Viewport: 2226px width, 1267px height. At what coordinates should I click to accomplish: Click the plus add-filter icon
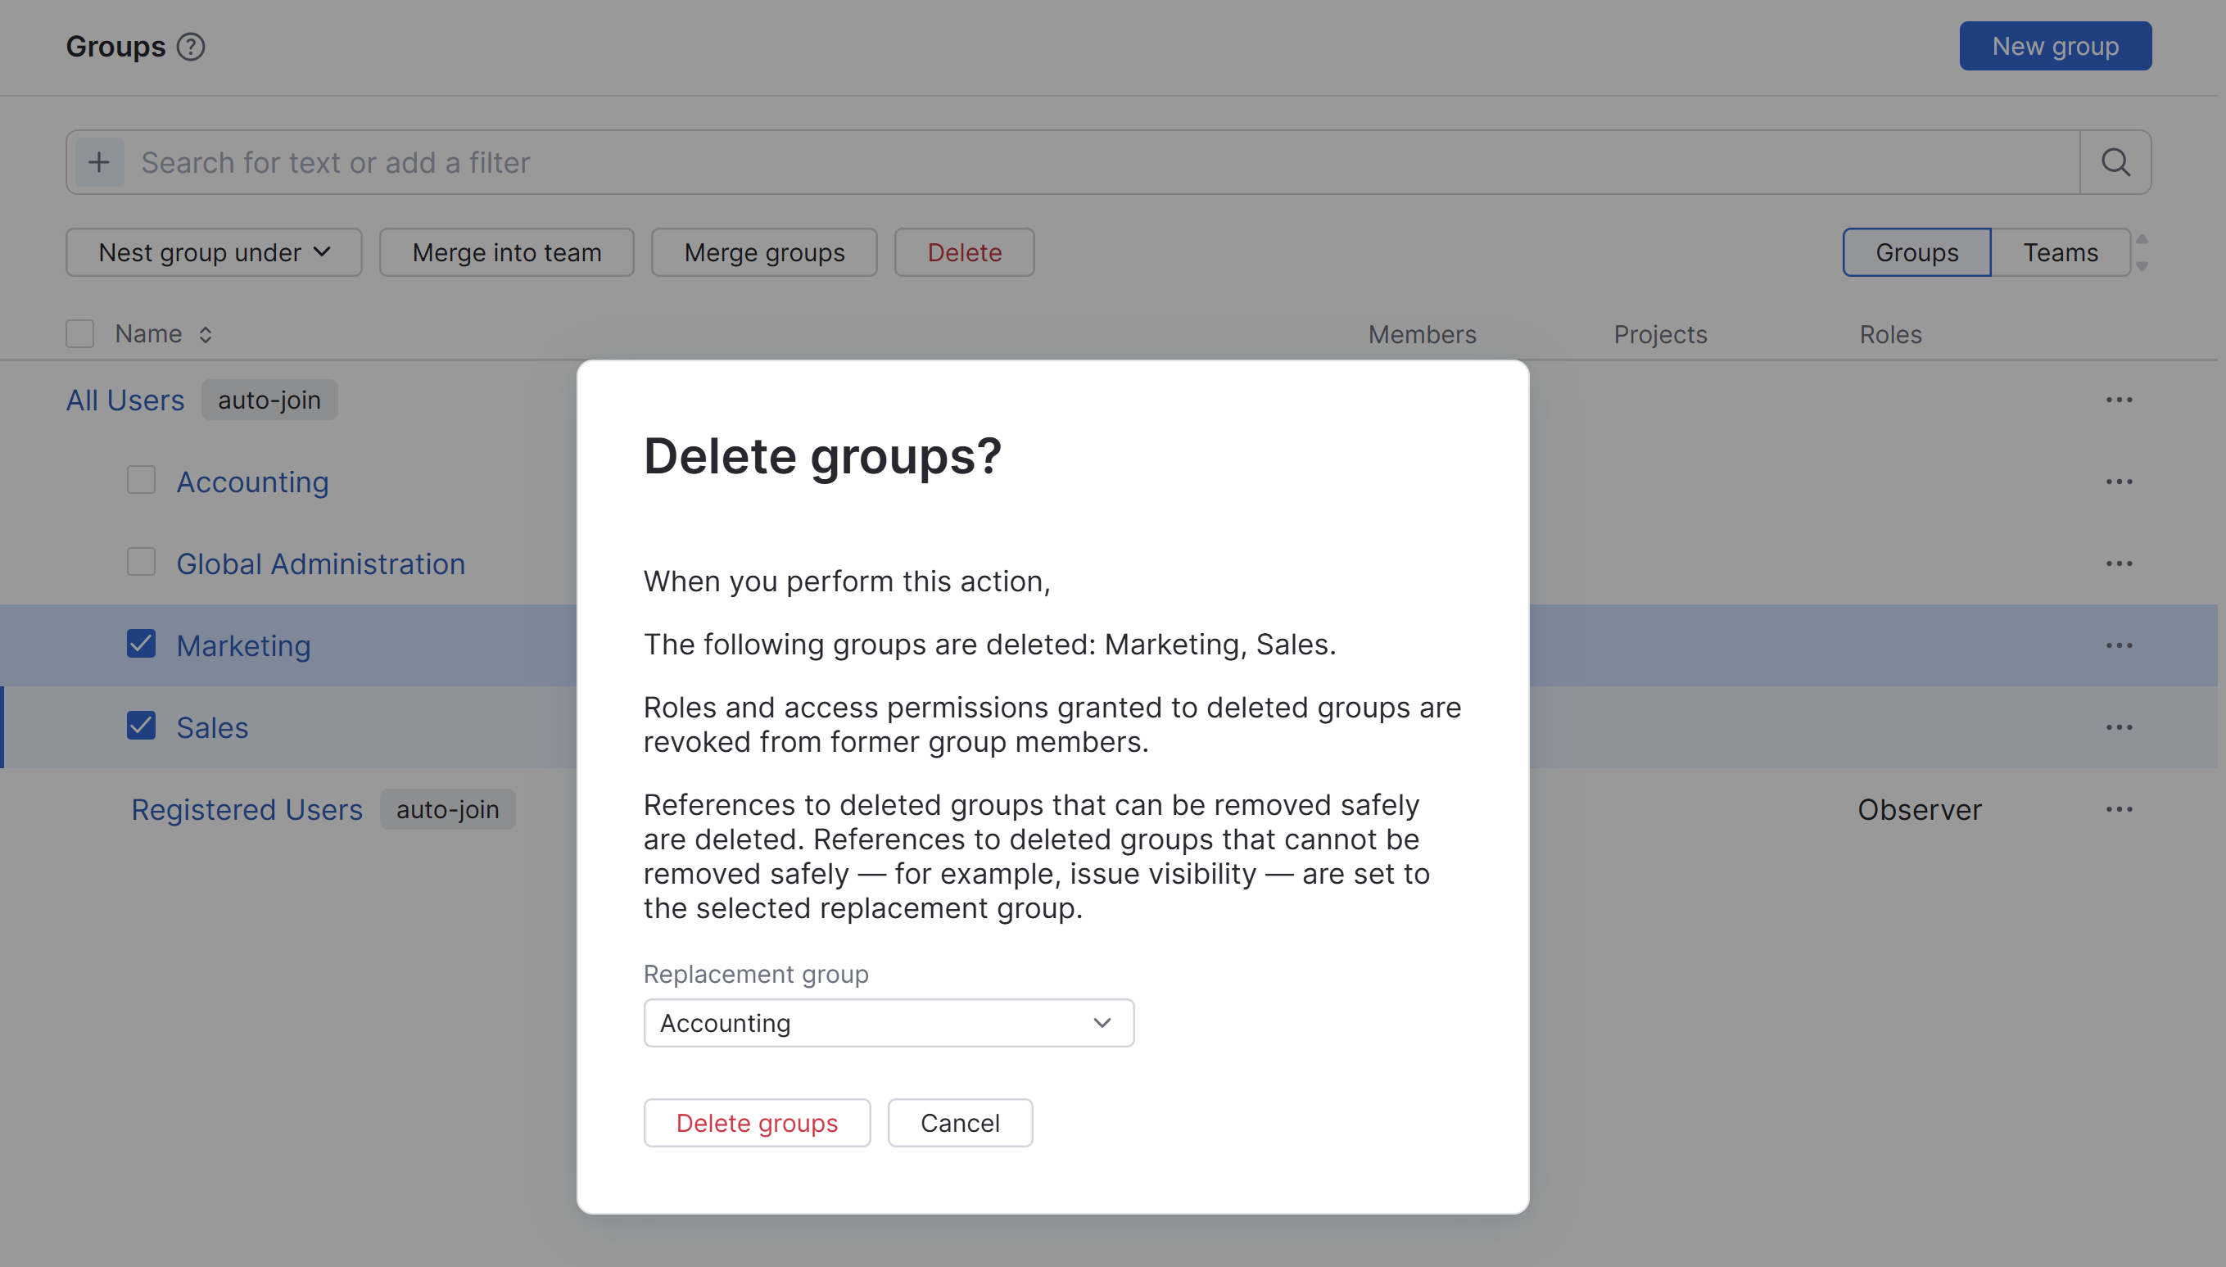click(x=99, y=162)
